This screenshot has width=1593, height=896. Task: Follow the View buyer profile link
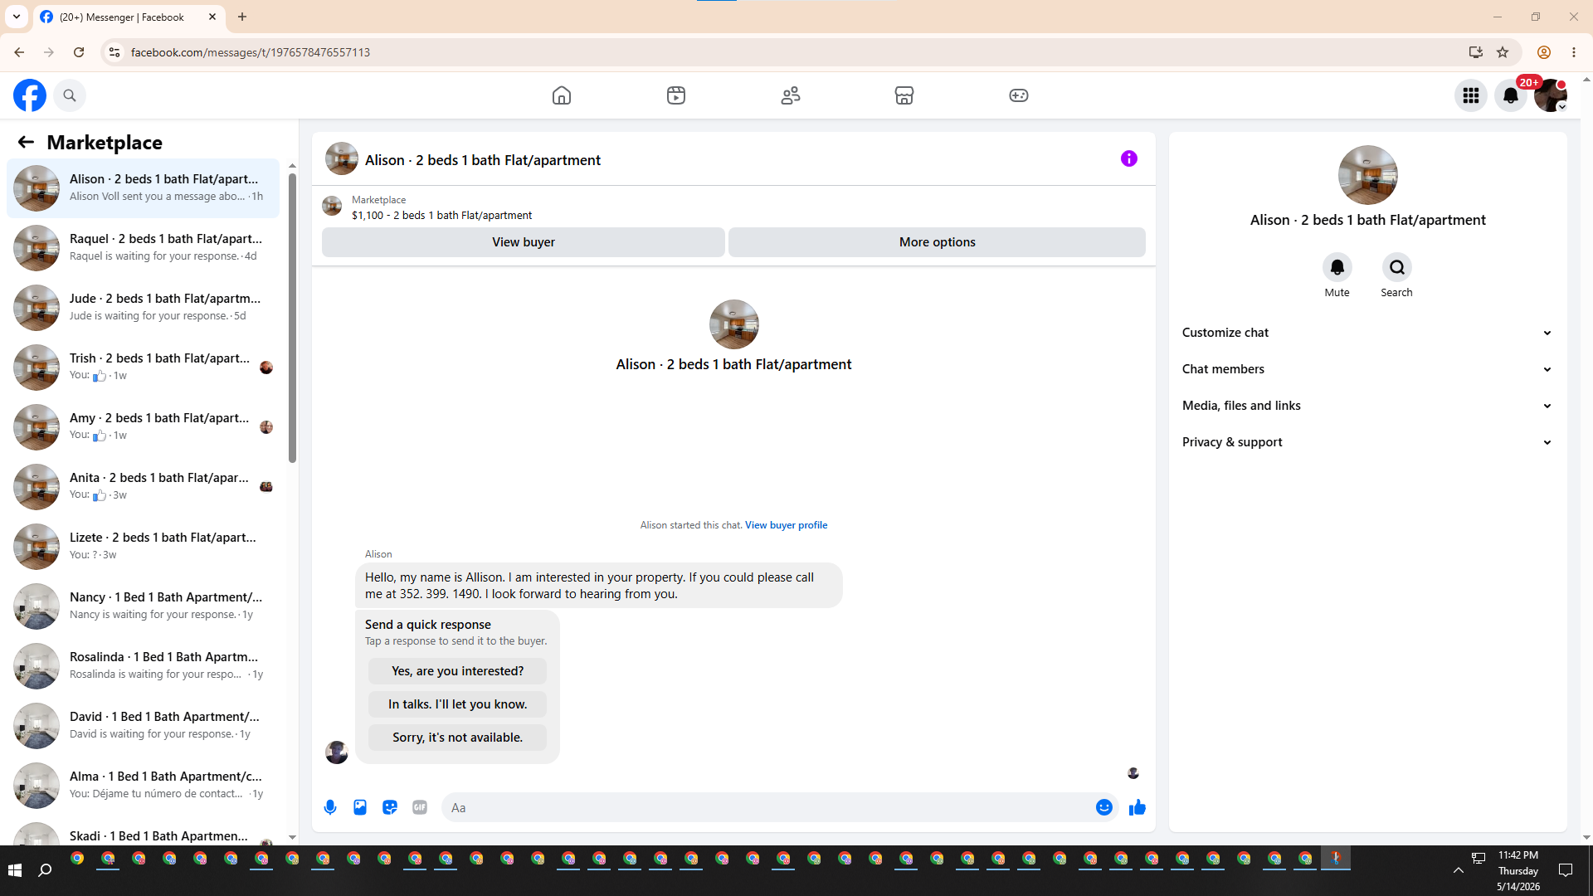786,525
